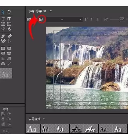The image size is (128, 134).
Task: Open the font family dropdown
Action: [x=55, y=19]
